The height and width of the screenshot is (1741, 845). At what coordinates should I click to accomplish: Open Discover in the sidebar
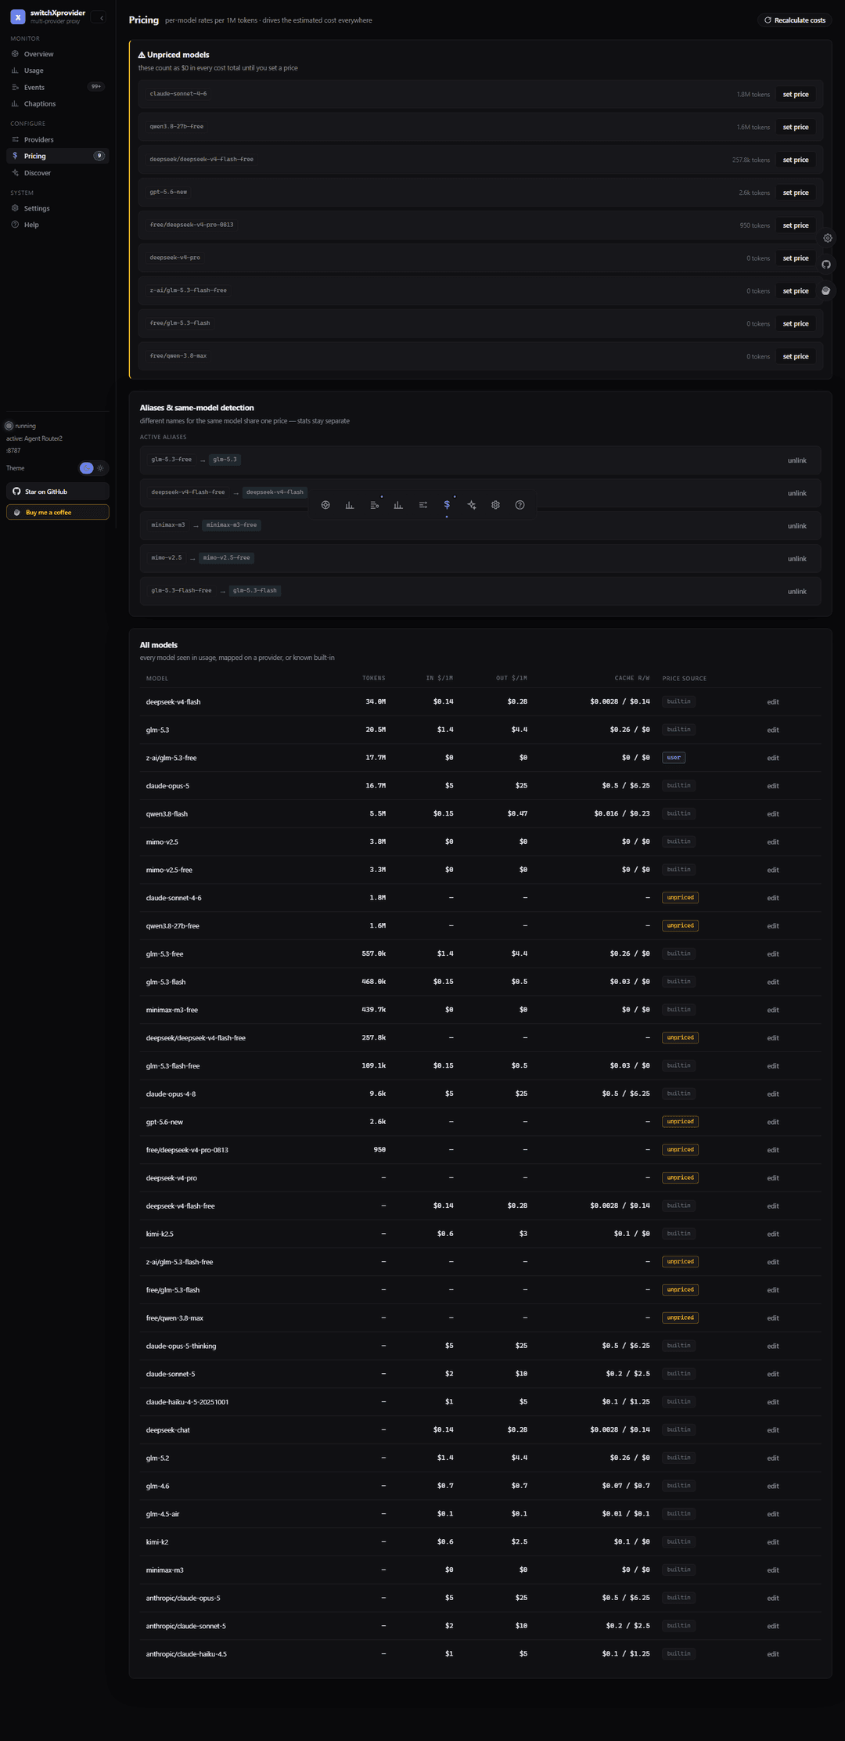point(58,173)
